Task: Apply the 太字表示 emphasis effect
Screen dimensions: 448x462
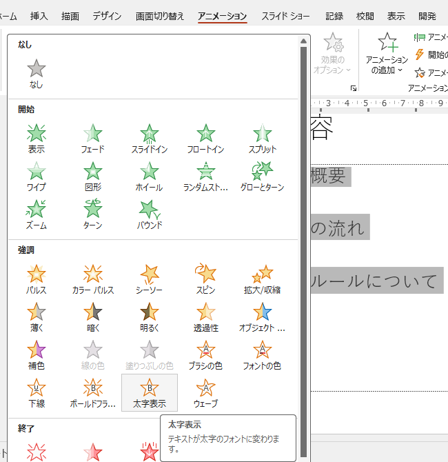Action: (150, 393)
